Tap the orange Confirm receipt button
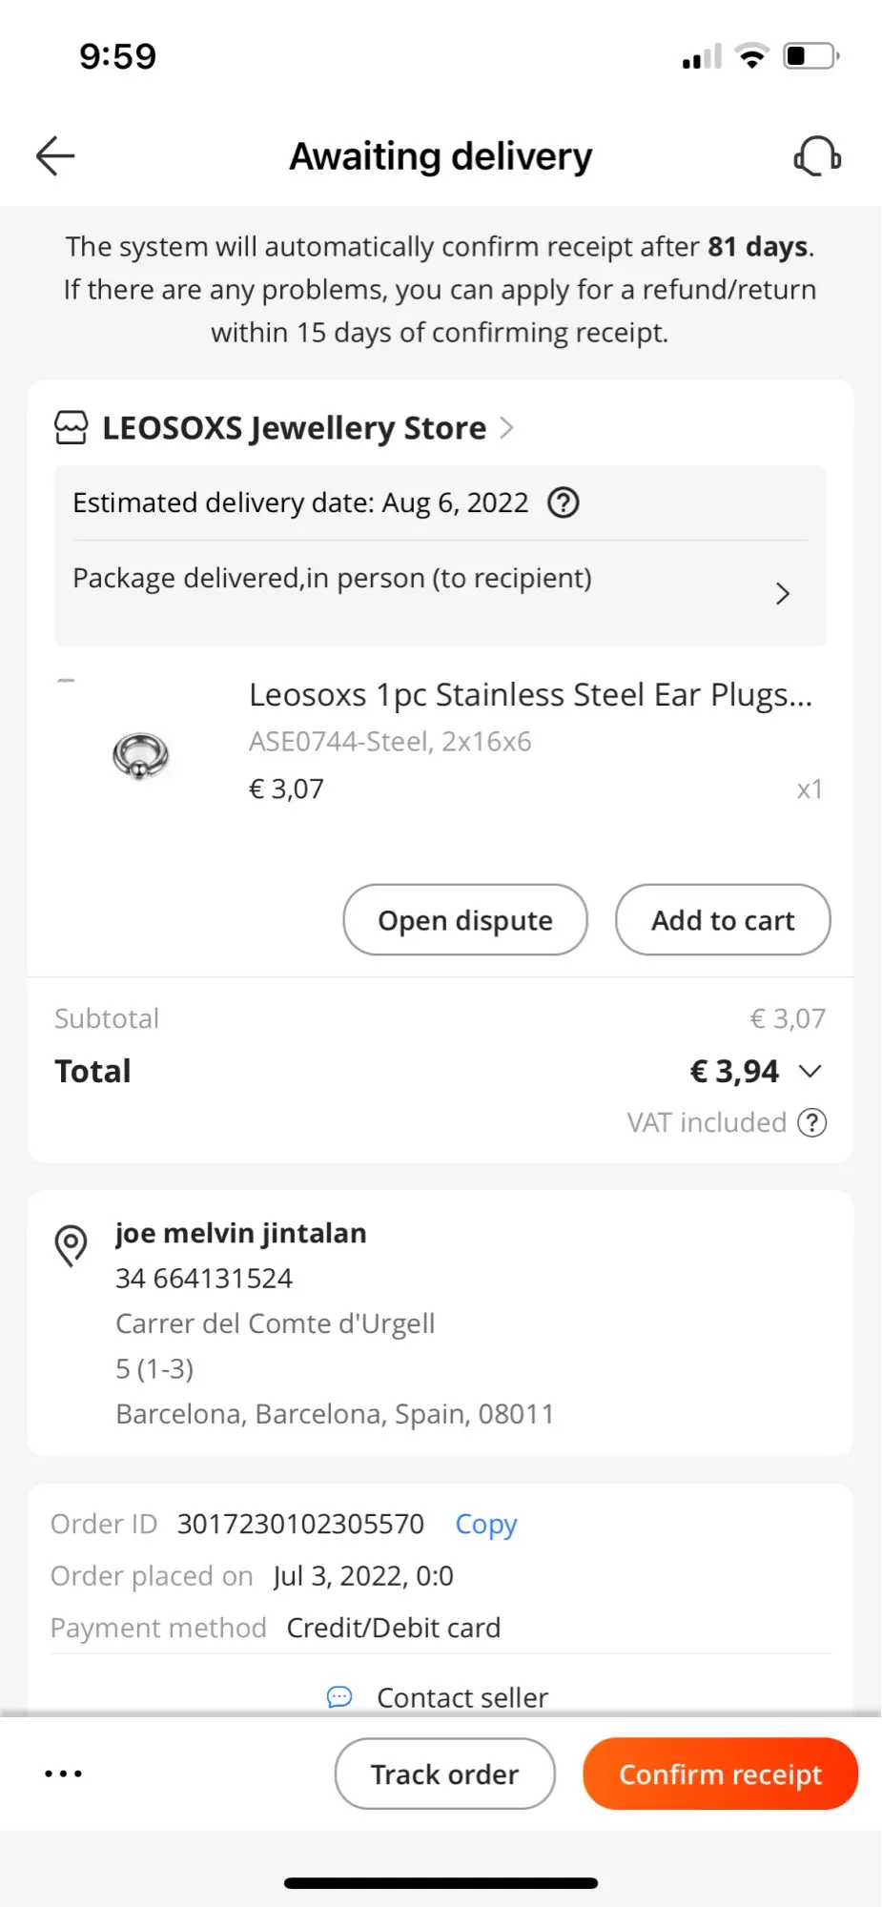882x1907 pixels. coord(720,1774)
